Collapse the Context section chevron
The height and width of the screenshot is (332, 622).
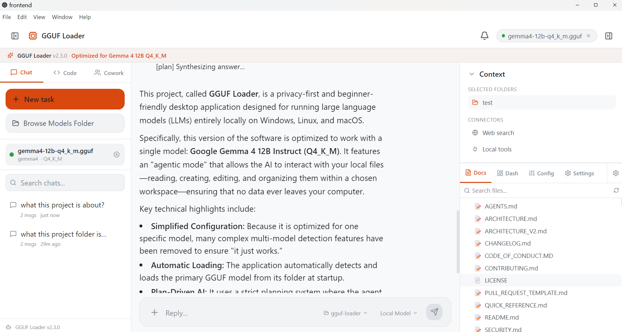[x=471, y=74]
